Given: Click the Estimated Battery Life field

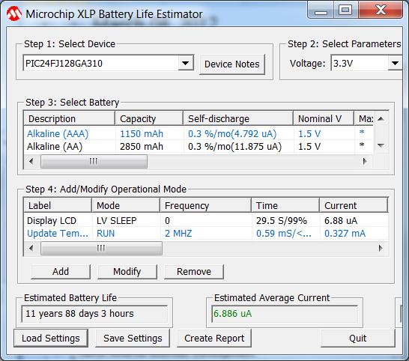Looking at the screenshot, I should click(x=94, y=314).
